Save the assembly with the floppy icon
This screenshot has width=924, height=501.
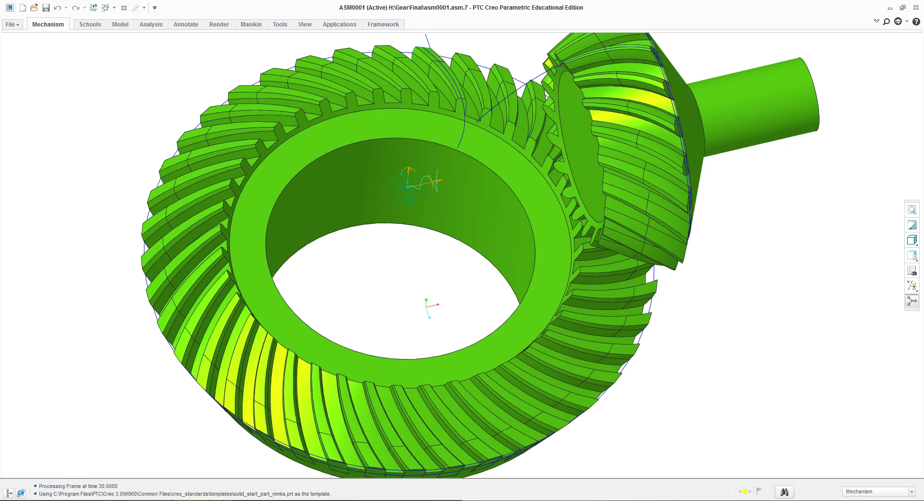(x=46, y=8)
